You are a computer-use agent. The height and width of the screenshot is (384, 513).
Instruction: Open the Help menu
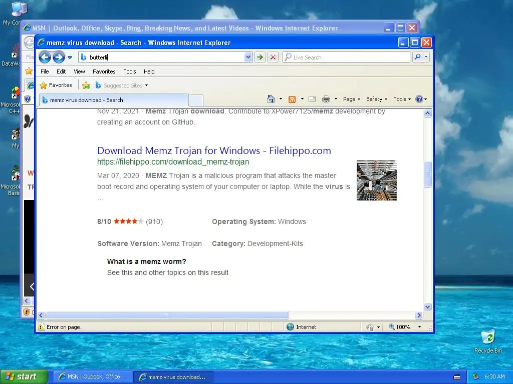click(149, 71)
